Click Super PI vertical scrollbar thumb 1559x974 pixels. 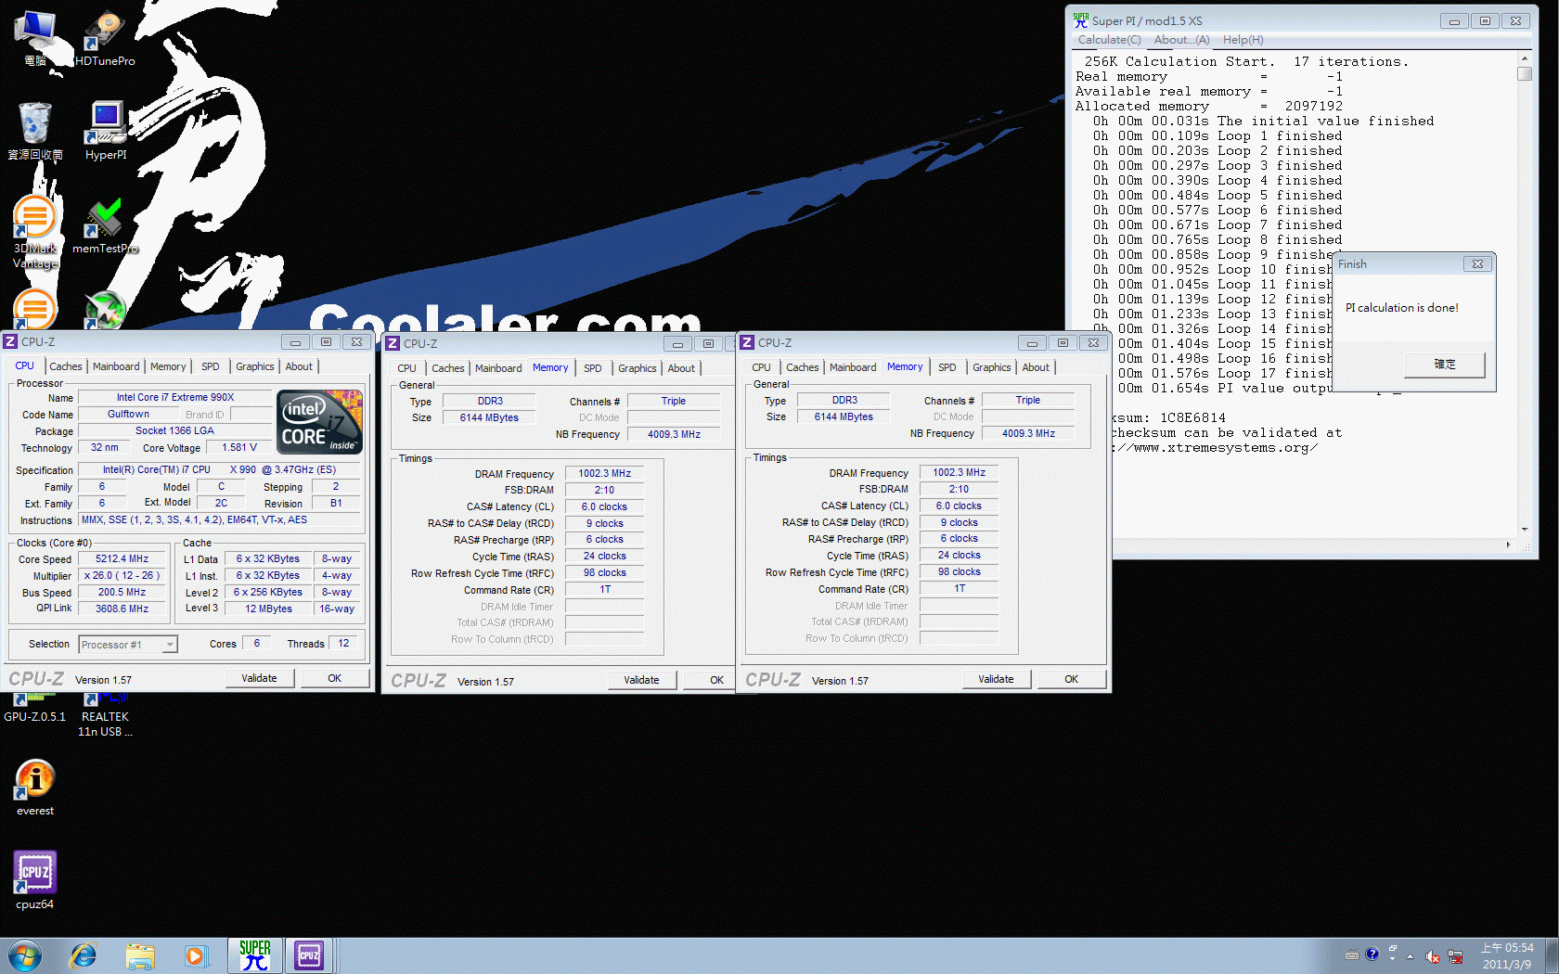click(1524, 73)
